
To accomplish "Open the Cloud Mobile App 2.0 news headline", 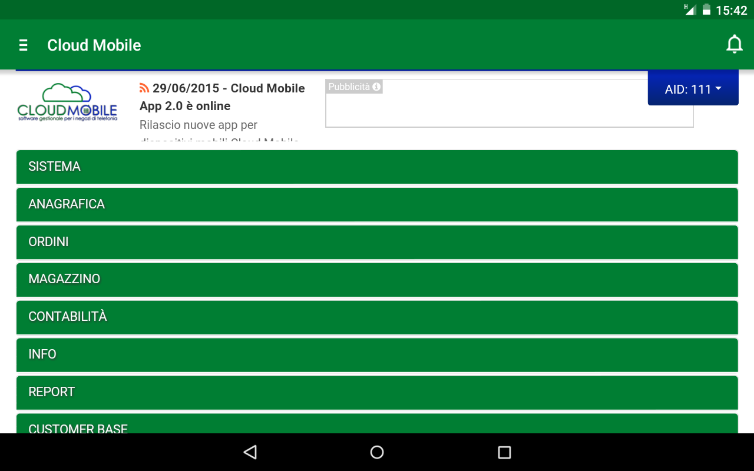I will point(222,97).
